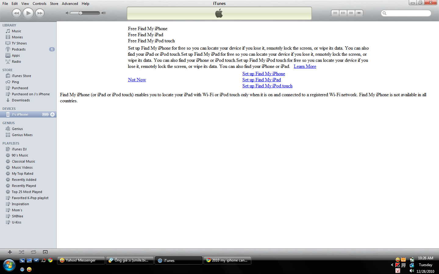Toggle shuffle mode
The height and width of the screenshot is (274, 439).
click(x=21, y=252)
